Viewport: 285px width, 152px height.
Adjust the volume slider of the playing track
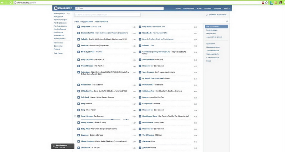(126, 120)
